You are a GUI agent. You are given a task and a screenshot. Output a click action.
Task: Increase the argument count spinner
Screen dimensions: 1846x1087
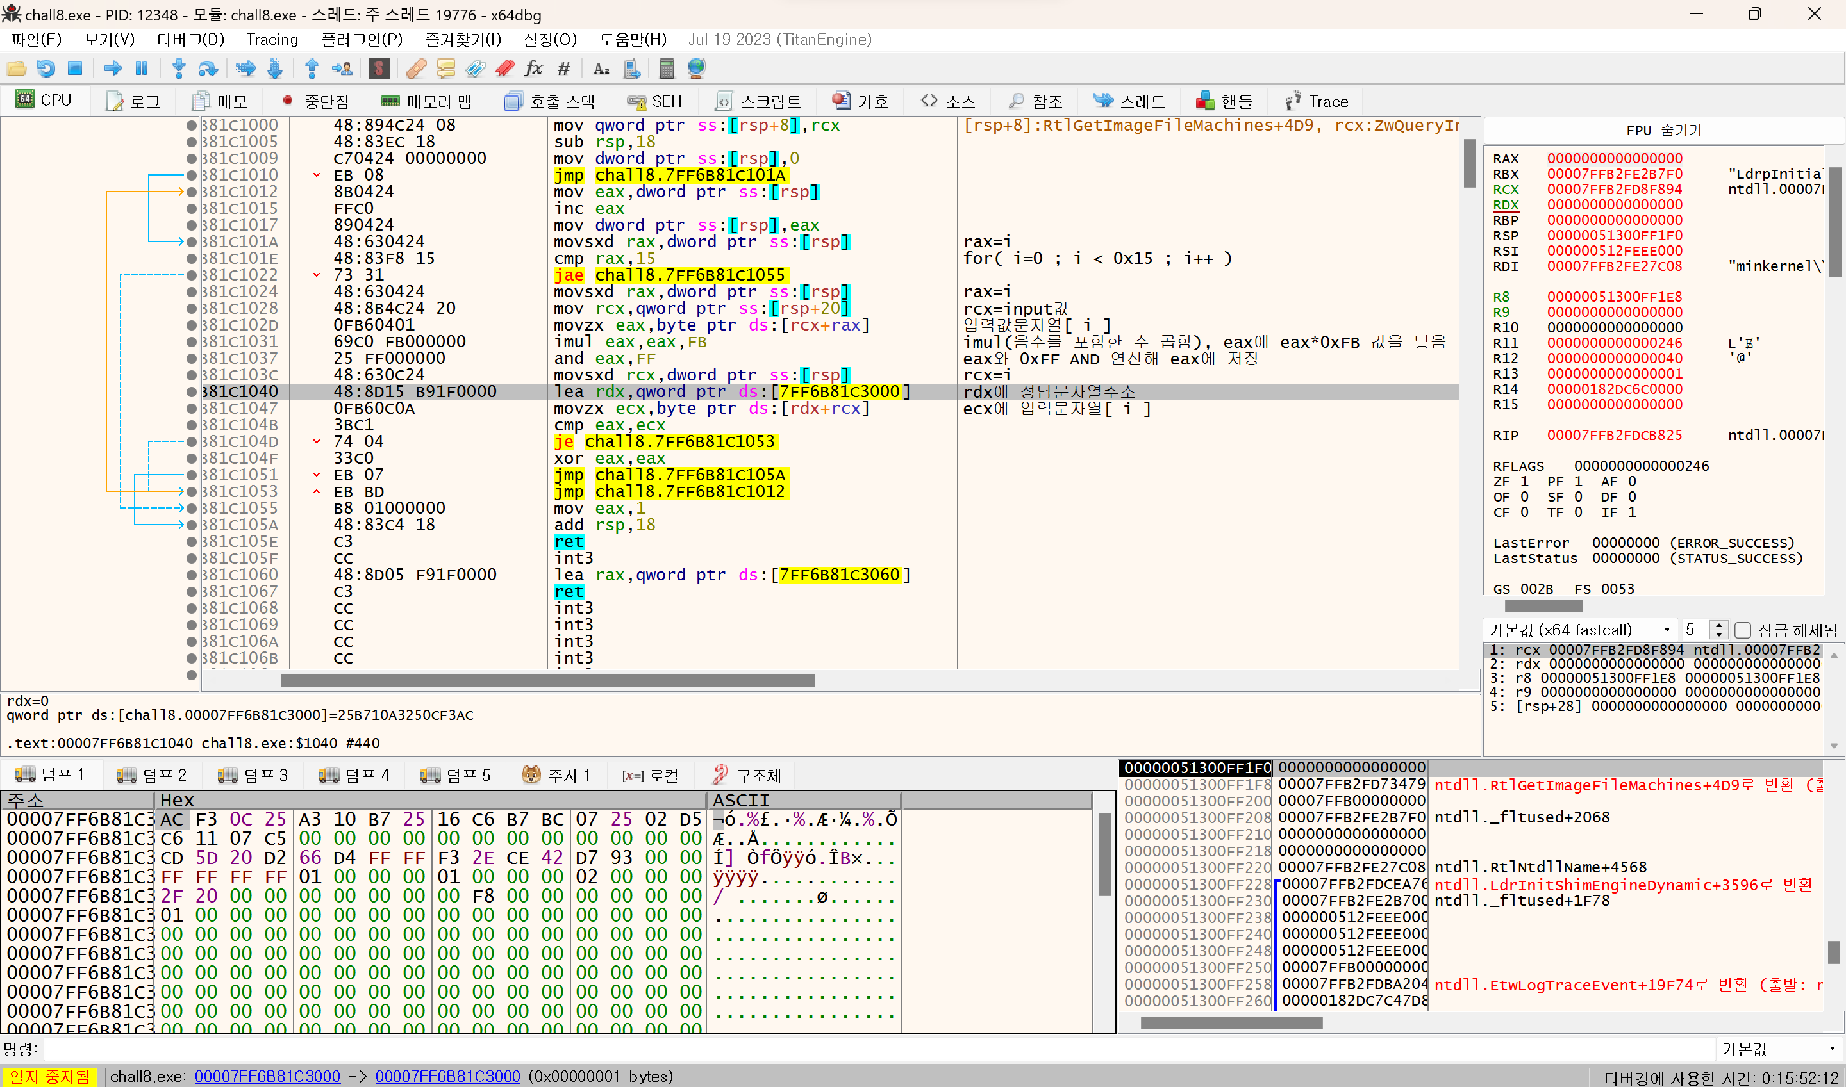pyautogui.click(x=1718, y=625)
